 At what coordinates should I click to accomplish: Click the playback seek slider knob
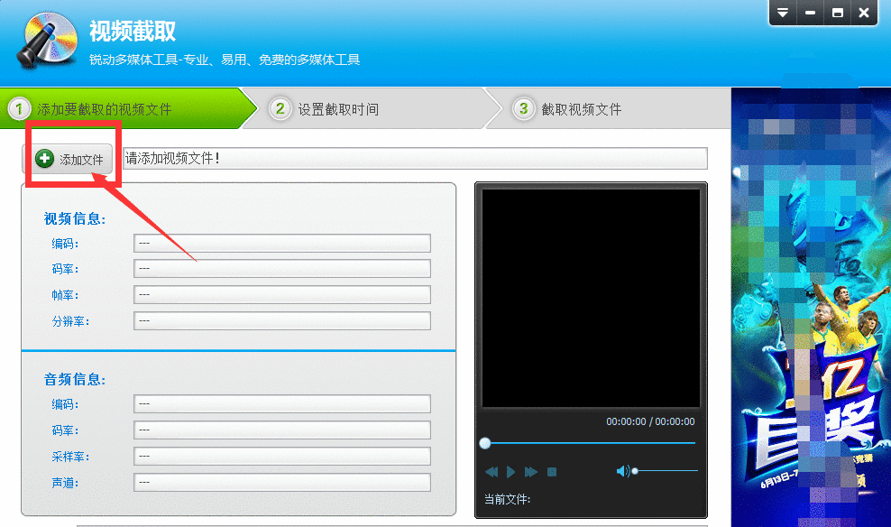pyautogui.click(x=485, y=442)
